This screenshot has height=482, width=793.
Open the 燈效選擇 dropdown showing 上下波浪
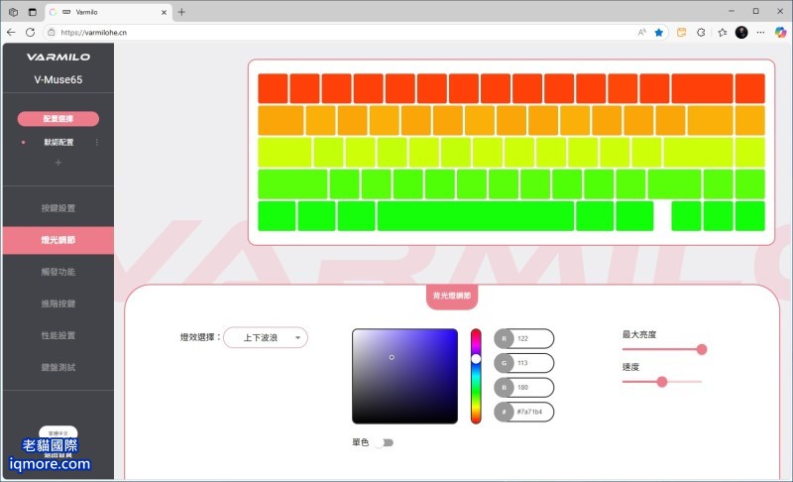tap(266, 337)
